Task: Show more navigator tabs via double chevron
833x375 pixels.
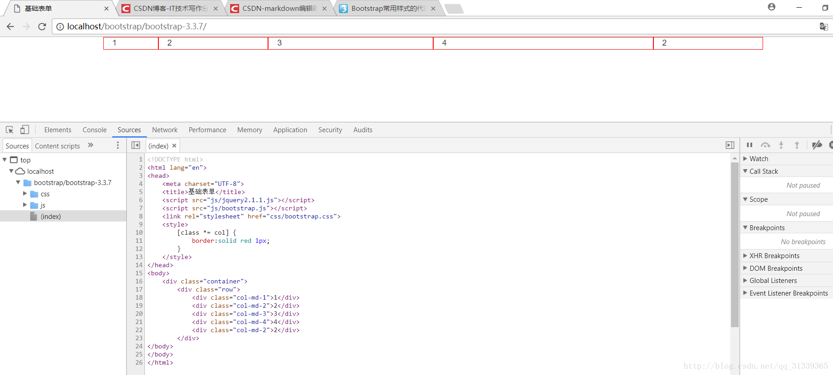Action: [91, 145]
